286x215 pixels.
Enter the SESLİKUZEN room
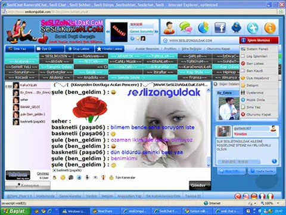click(x=56, y=56)
